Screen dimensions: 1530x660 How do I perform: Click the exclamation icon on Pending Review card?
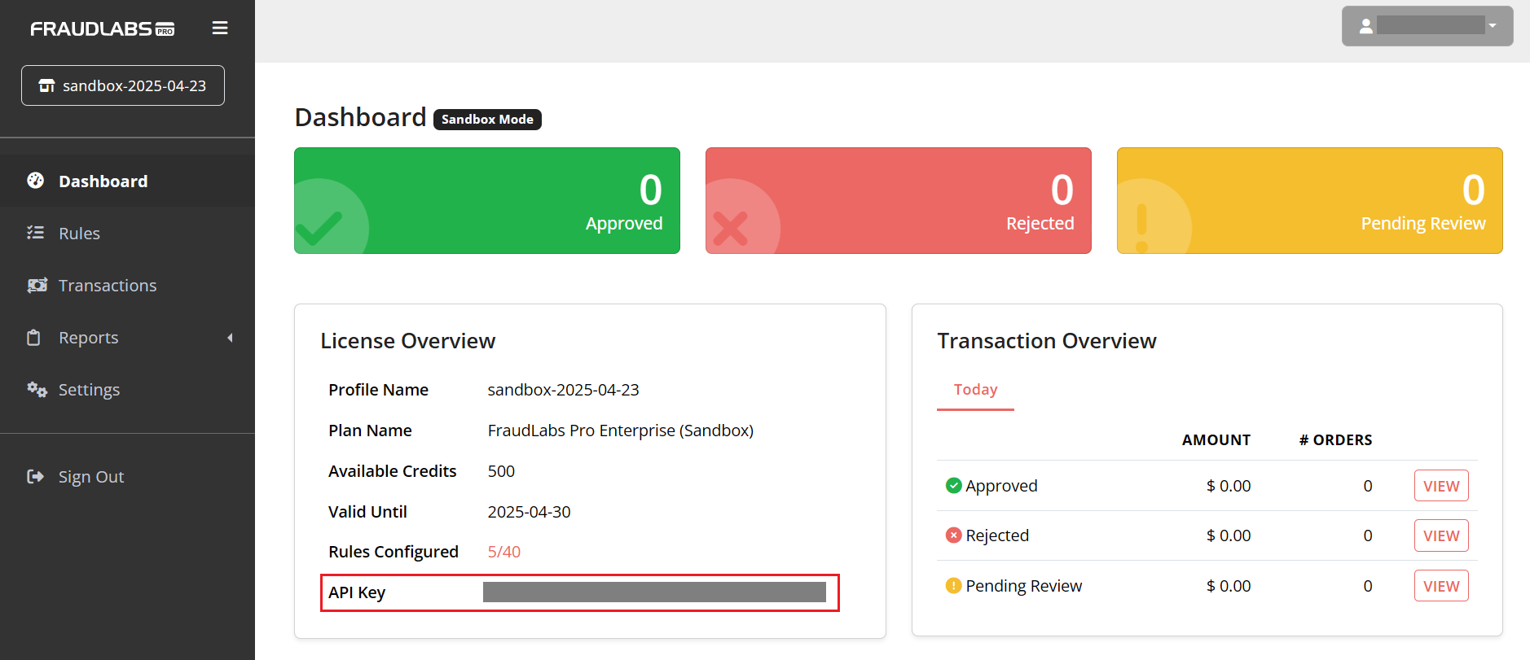point(1141,227)
